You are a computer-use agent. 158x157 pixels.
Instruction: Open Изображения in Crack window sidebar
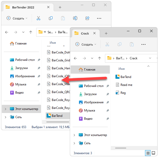pyautogui.click(x=94, y=102)
